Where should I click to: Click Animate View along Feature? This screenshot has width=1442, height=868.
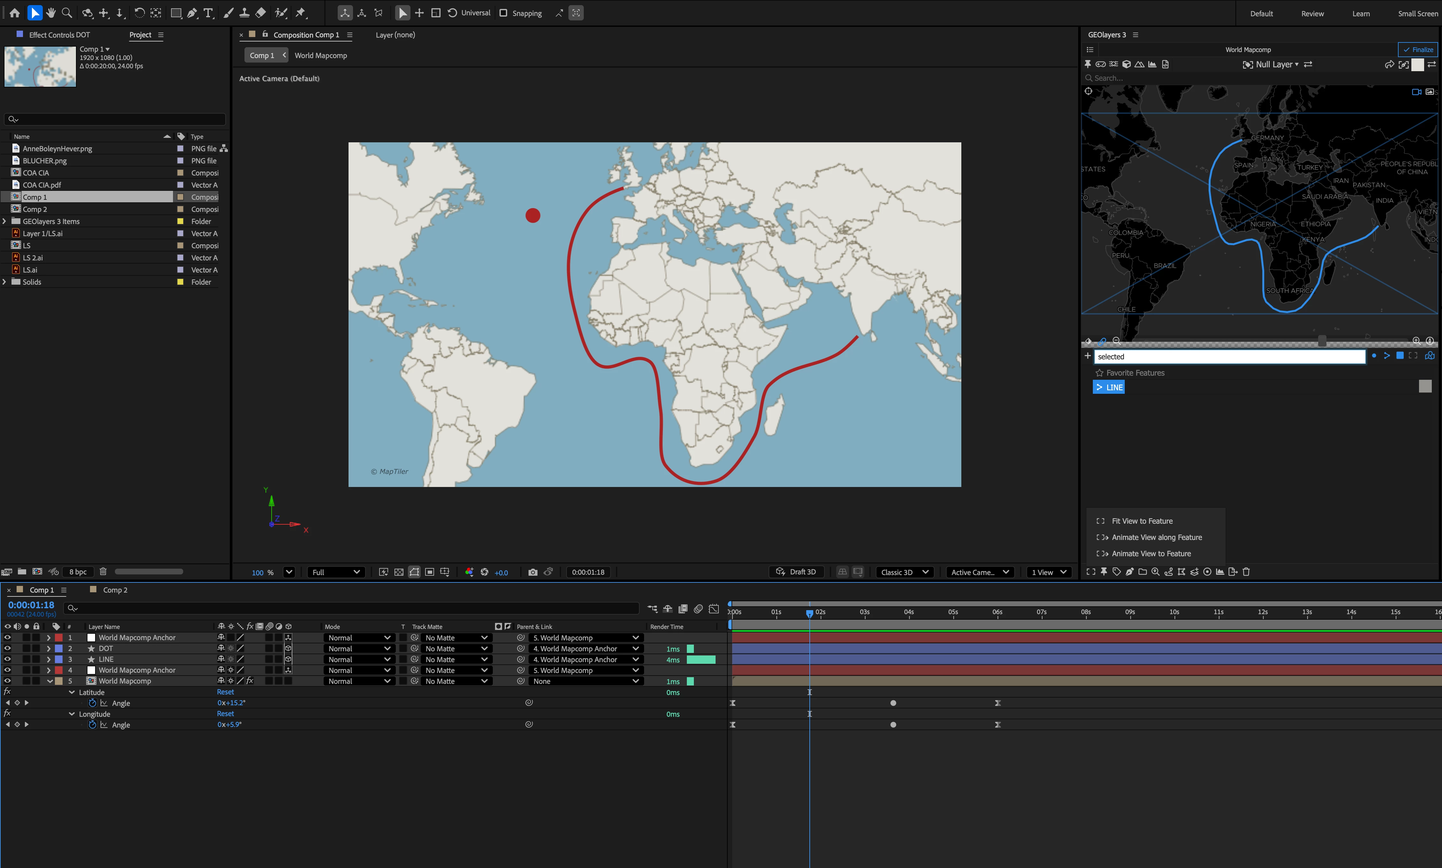pos(1157,537)
